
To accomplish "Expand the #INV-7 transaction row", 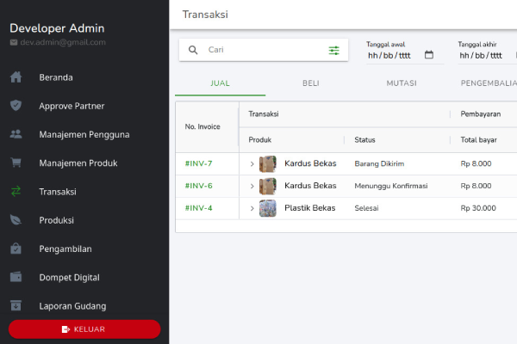I will (x=252, y=163).
